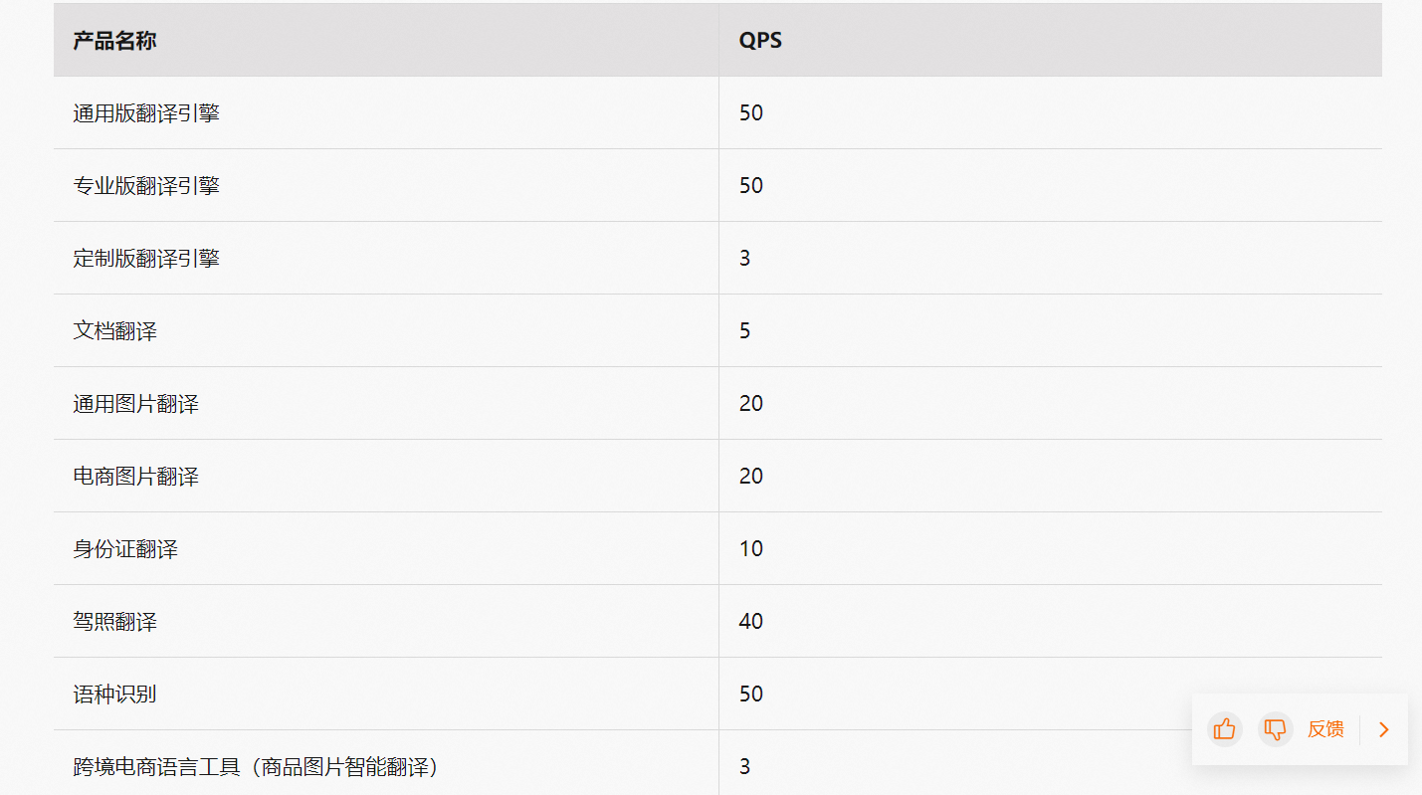Select the QPS column header

[760, 41]
